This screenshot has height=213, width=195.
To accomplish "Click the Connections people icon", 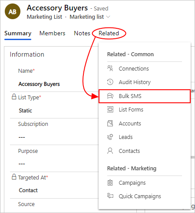I will click(x=110, y=68).
